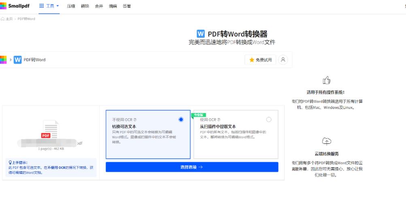Open the 压缩 menu item
406x198 pixels.
[71, 6]
